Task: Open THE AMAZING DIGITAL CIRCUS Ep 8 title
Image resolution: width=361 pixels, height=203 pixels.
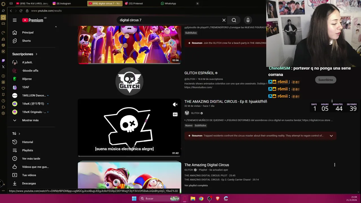Action: point(226,101)
